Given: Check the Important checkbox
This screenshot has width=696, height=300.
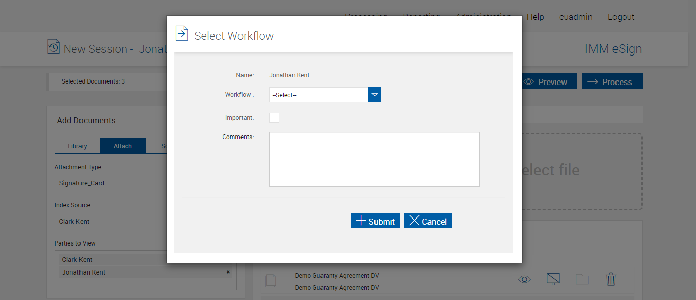Looking at the screenshot, I should (274, 118).
